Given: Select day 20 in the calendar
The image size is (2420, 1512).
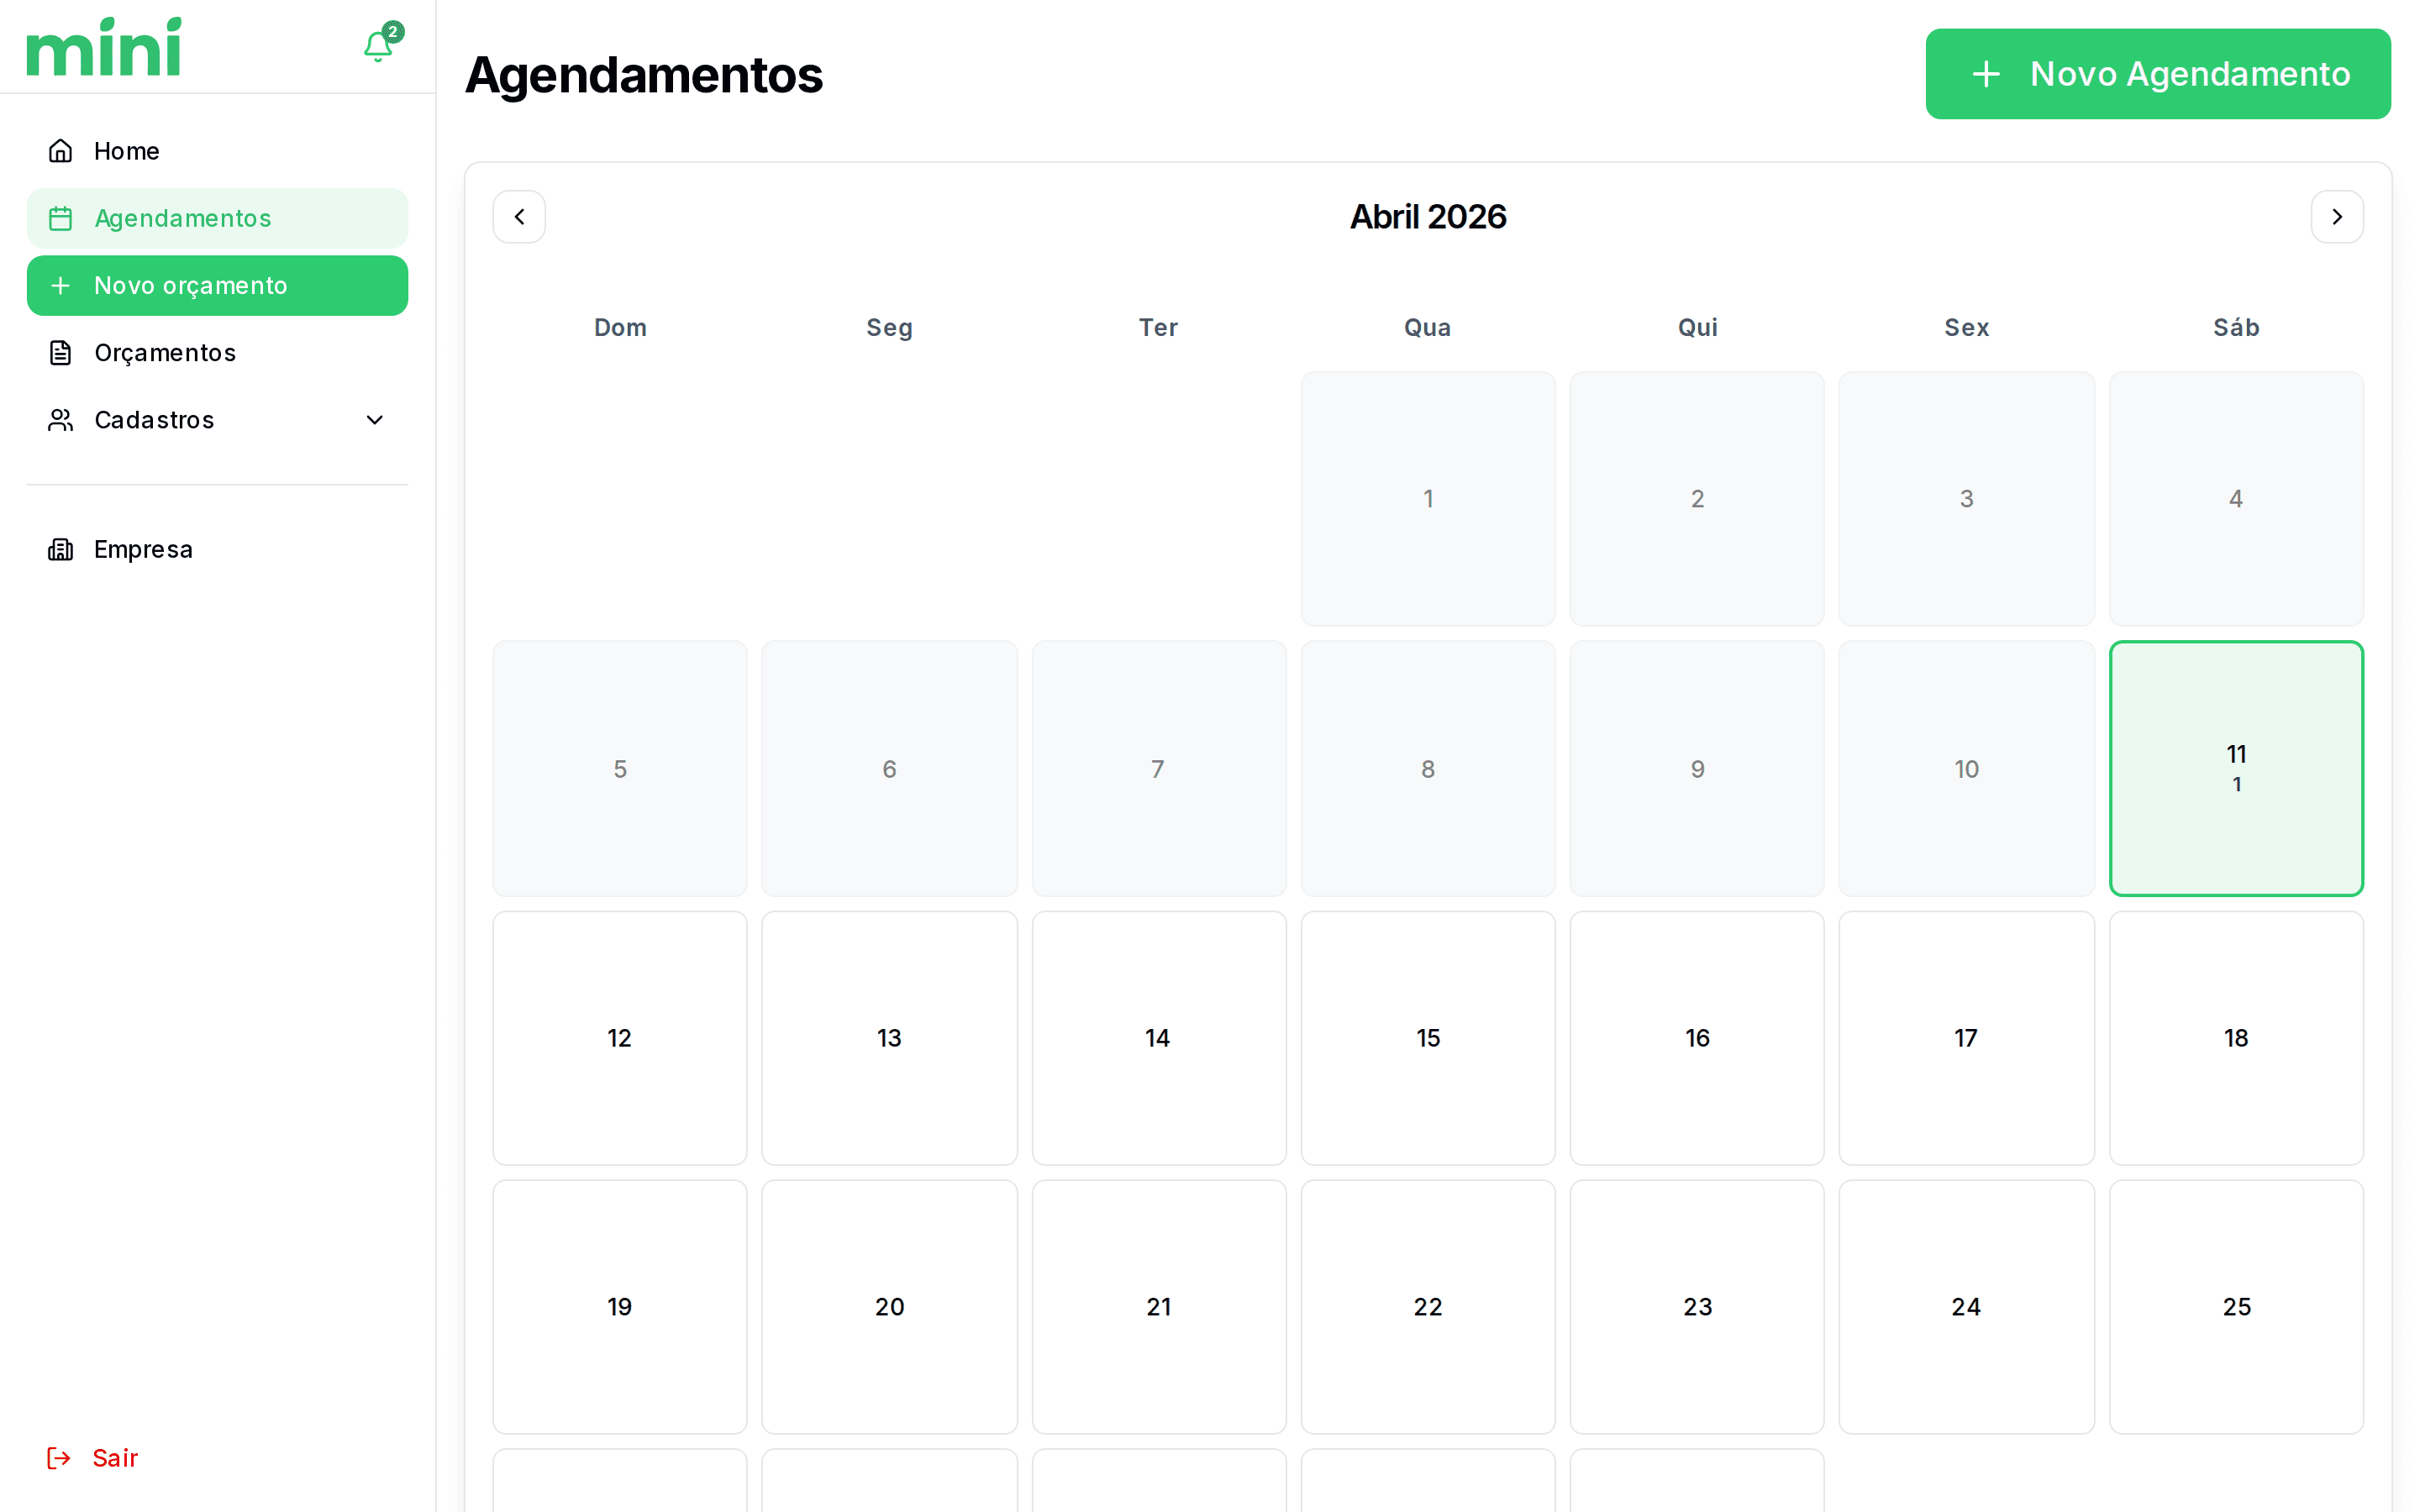Looking at the screenshot, I should click(x=889, y=1307).
